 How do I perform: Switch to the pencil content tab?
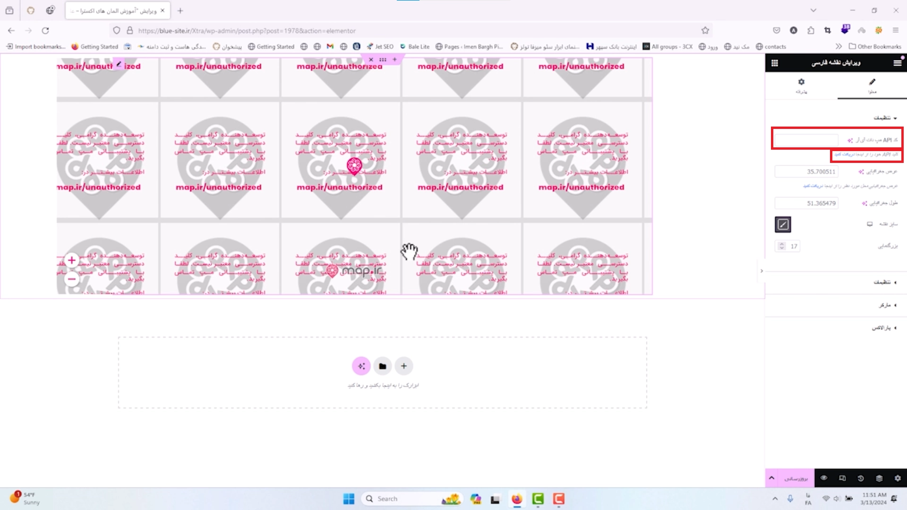[x=872, y=85]
